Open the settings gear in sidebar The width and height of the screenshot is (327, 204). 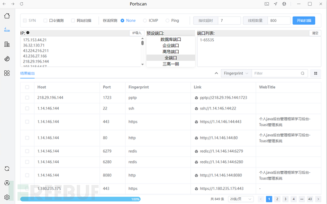[x=7, y=197]
